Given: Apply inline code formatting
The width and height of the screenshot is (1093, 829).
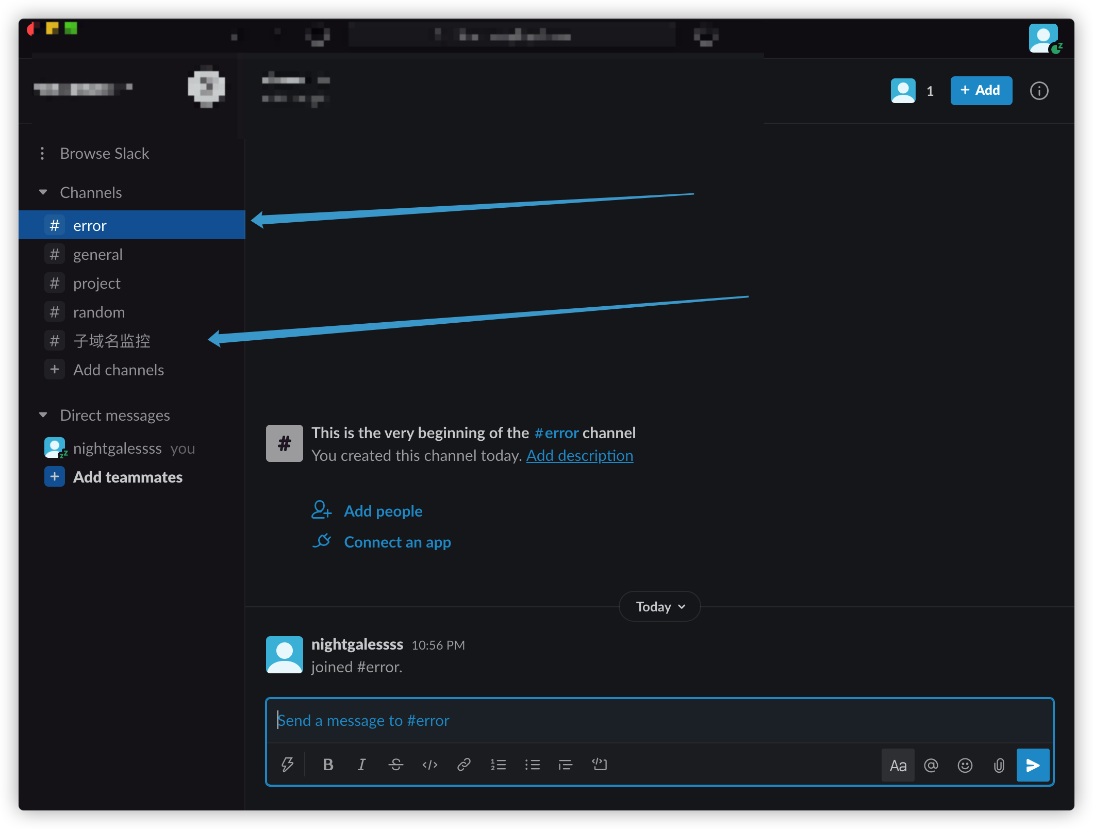Looking at the screenshot, I should (430, 765).
